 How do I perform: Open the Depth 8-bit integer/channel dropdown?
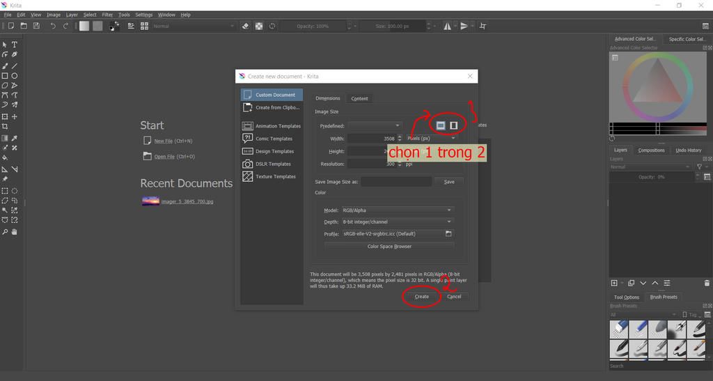[397, 222]
